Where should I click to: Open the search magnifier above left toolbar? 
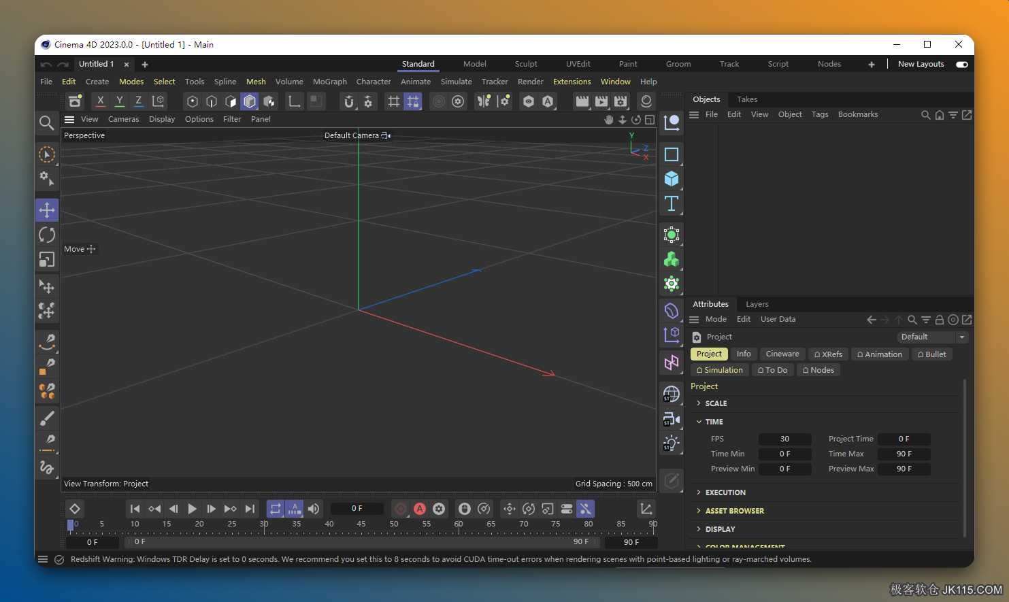tap(46, 122)
